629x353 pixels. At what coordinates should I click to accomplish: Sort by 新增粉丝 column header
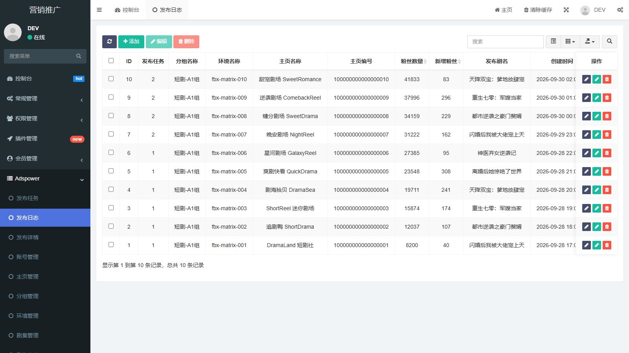tap(446, 61)
